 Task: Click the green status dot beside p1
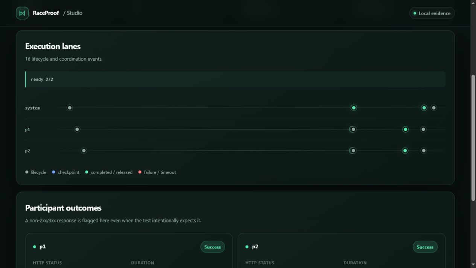(35, 247)
